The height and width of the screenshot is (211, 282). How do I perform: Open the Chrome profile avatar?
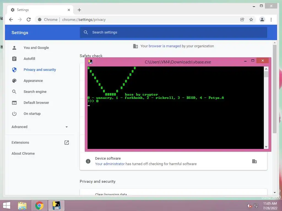click(262, 20)
